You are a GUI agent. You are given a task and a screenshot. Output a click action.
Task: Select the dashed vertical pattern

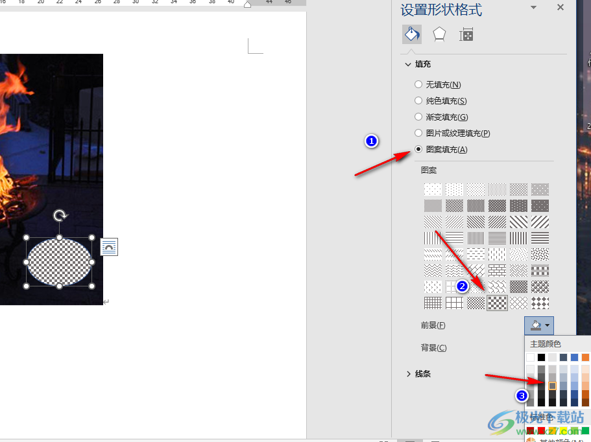[497, 254]
